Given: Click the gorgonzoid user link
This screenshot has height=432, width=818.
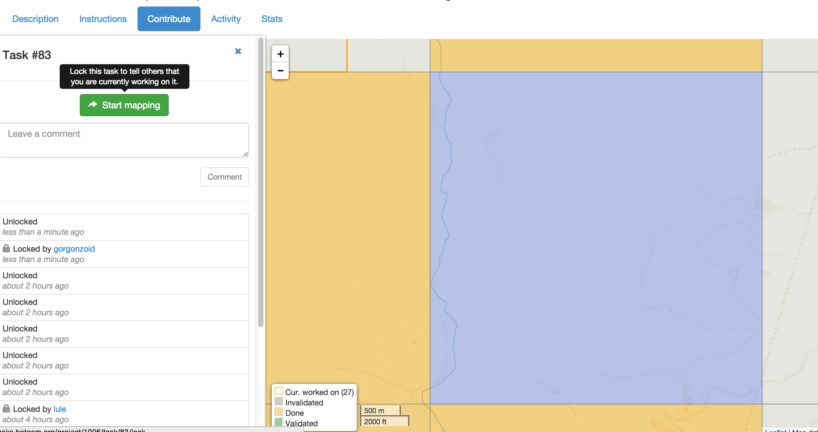Looking at the screenshot, I should click(x=74, y=249).
